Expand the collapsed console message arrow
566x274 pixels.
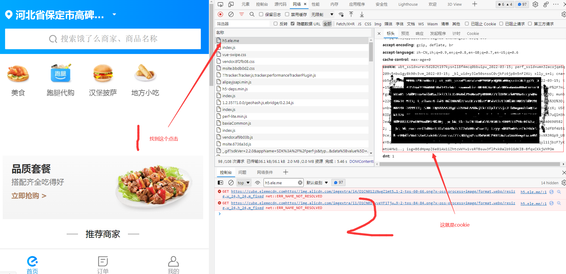[x=220, y=214]
